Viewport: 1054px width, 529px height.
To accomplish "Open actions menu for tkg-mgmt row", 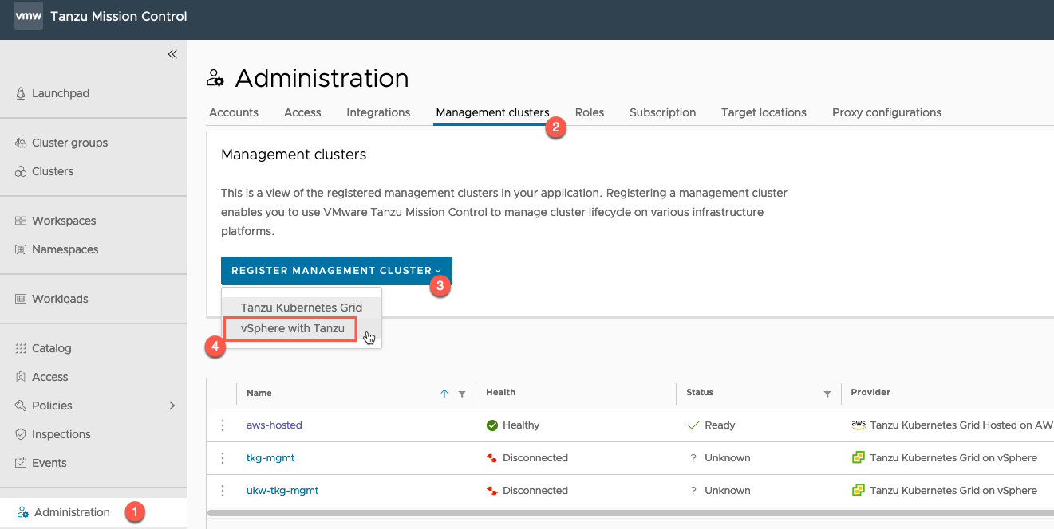I will point(223,458).
